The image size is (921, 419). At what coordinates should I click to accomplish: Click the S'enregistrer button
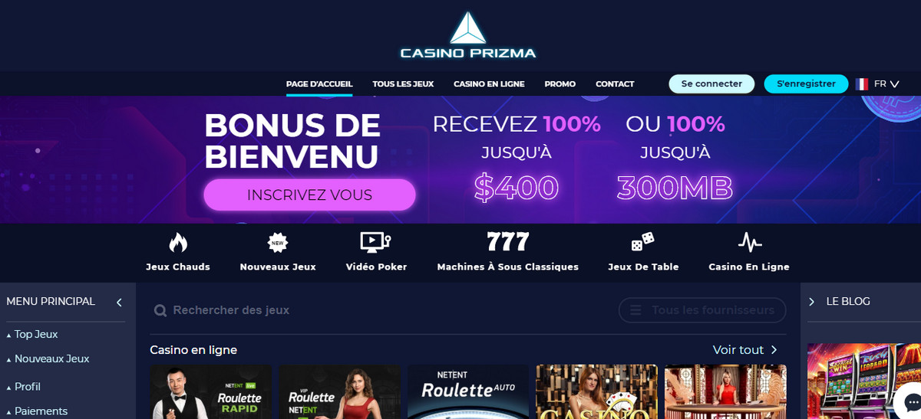click(806, 84)
